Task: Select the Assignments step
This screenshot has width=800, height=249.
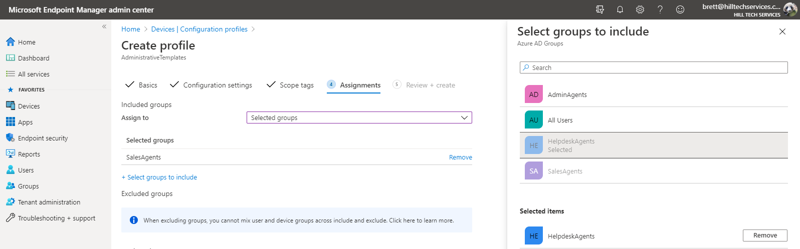Action: point(354,85)
